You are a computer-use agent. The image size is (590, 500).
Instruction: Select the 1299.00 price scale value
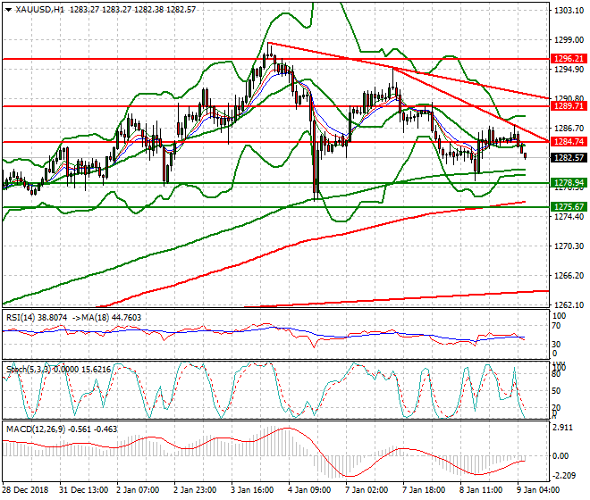pyautogui.click(x=569, y=40)
